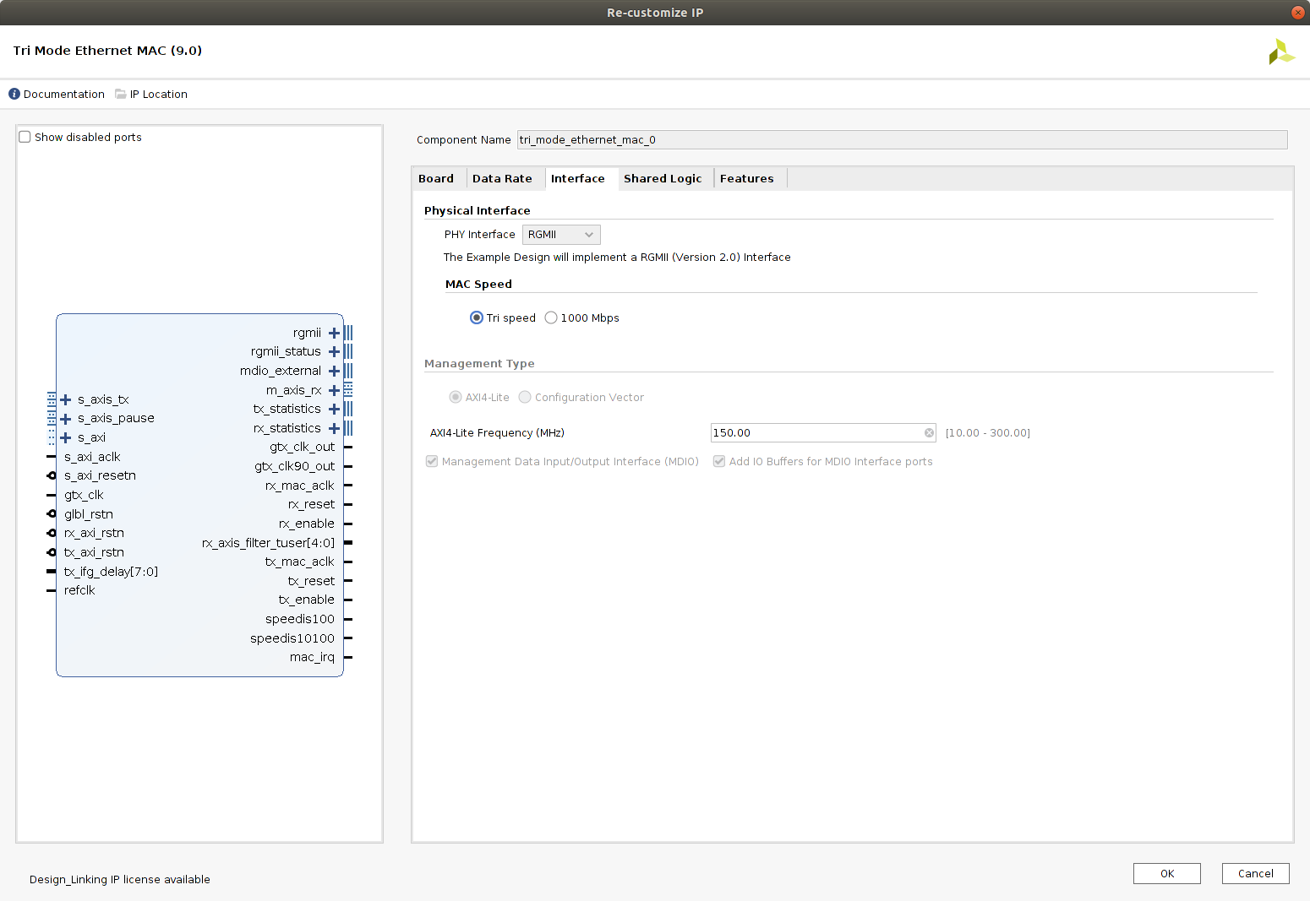Click the rx_reset port label

coord(312,505)
